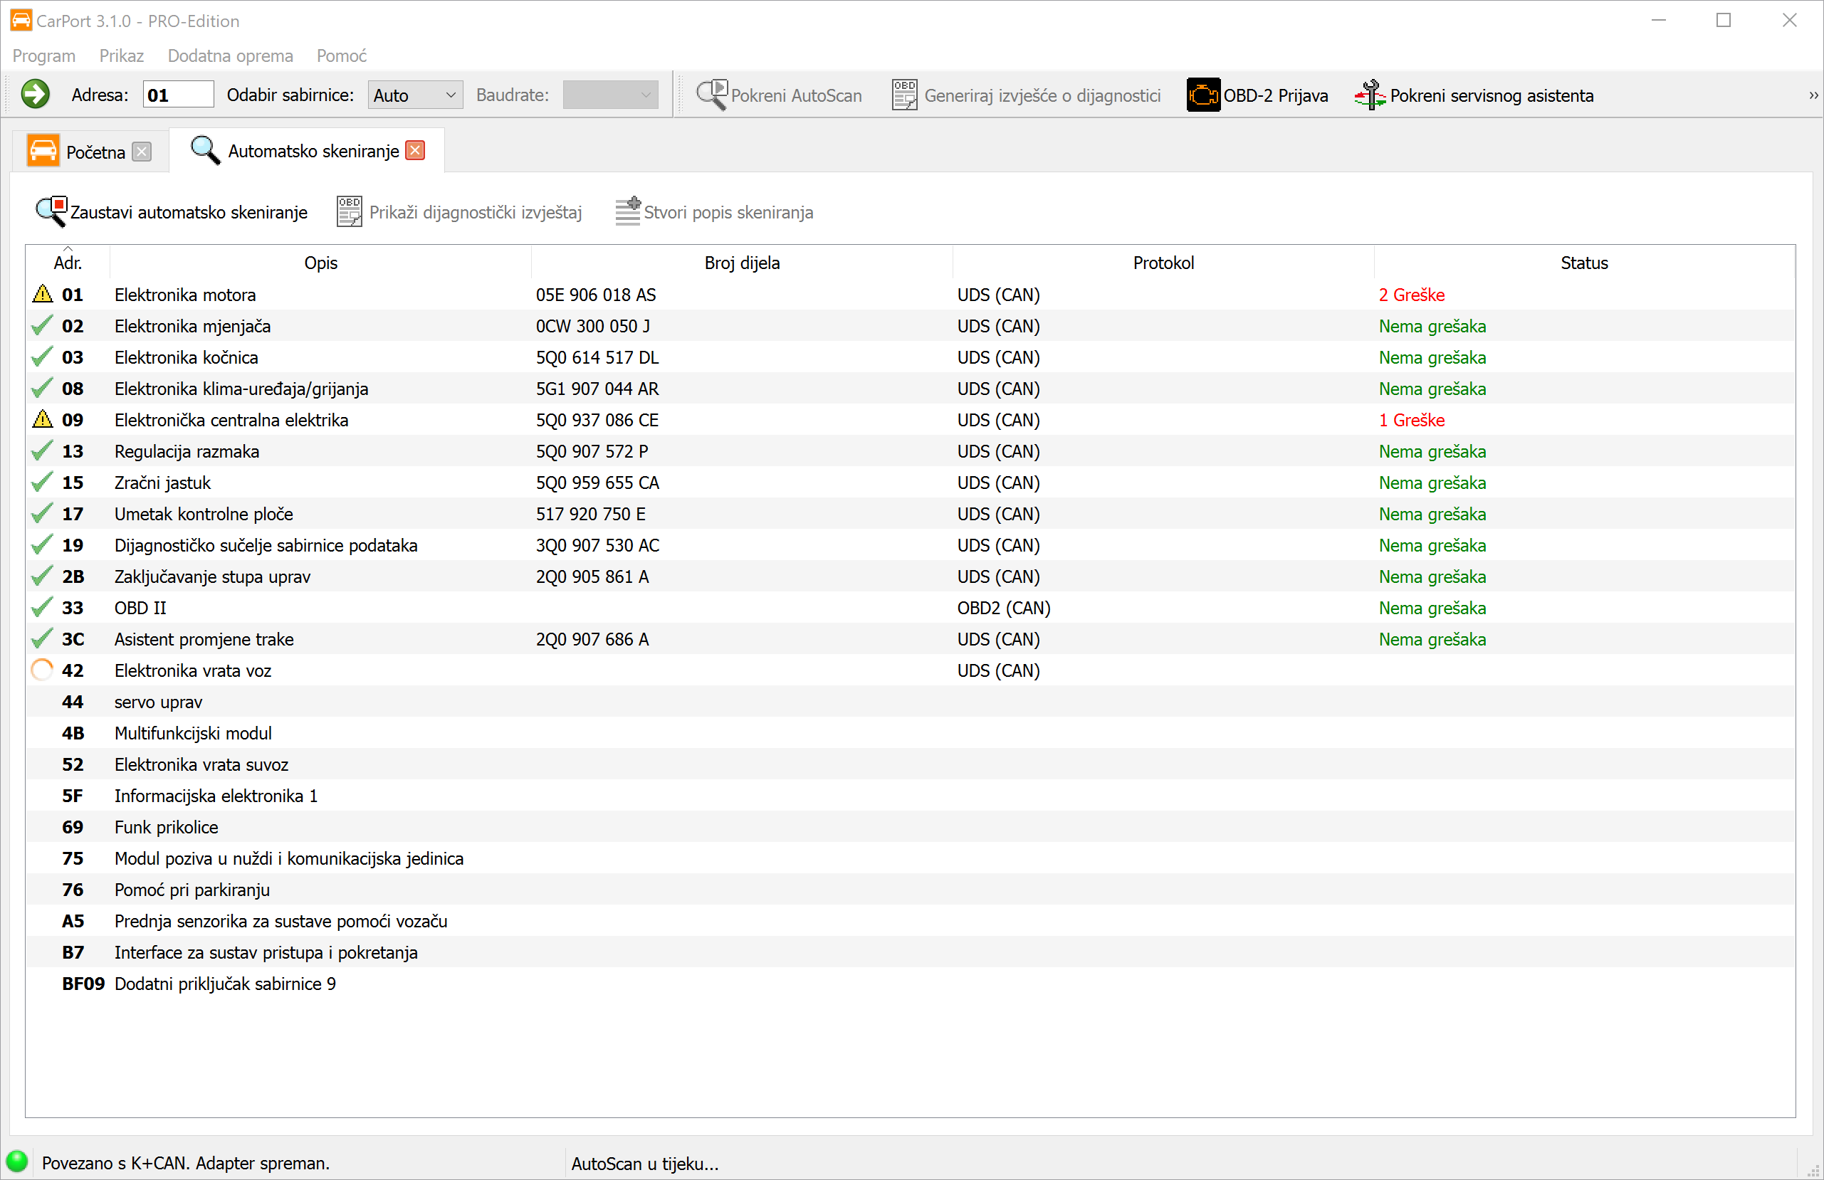Click the Adresa input field
This screenshot has width=1824, height=1180.
tap(178, 95)
